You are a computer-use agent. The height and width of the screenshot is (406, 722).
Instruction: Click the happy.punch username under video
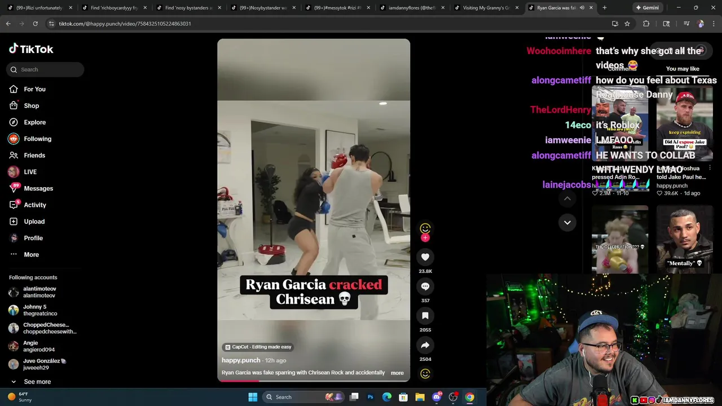[x=241, y=360]
